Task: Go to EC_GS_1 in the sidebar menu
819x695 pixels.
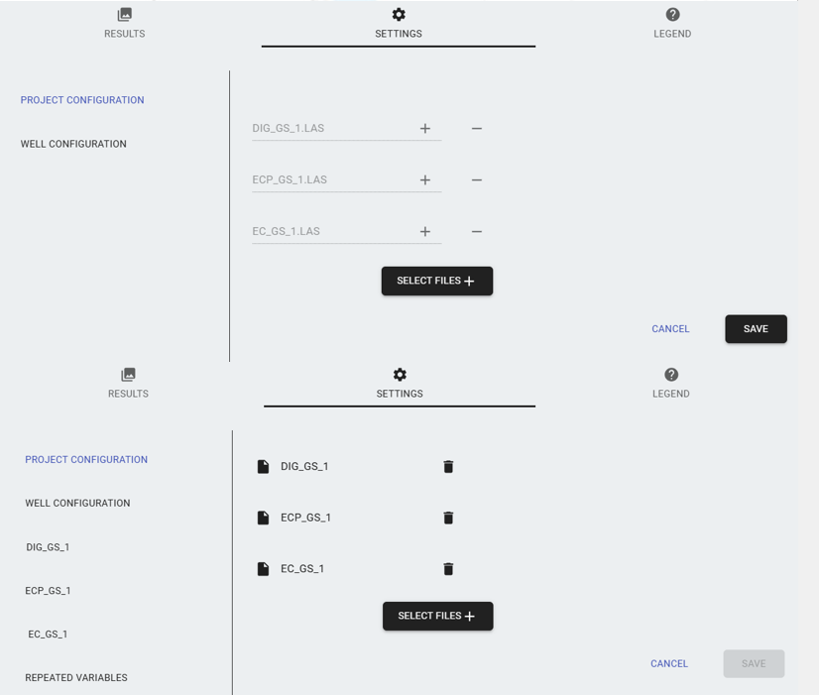Action: coord(48,635)
